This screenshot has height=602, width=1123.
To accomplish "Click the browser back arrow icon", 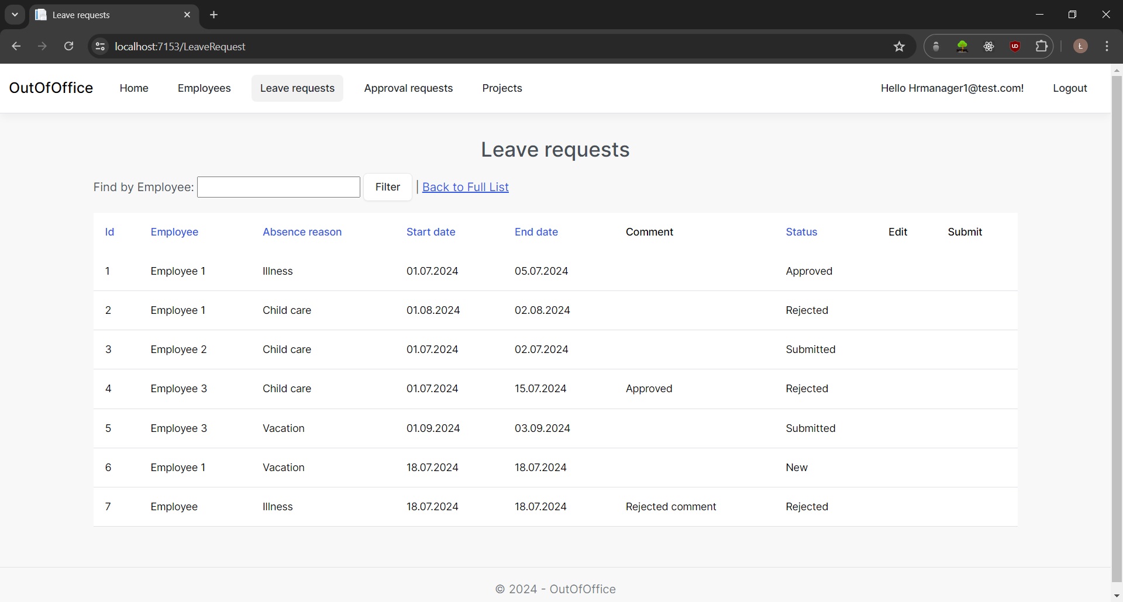I will click(16, 47).
